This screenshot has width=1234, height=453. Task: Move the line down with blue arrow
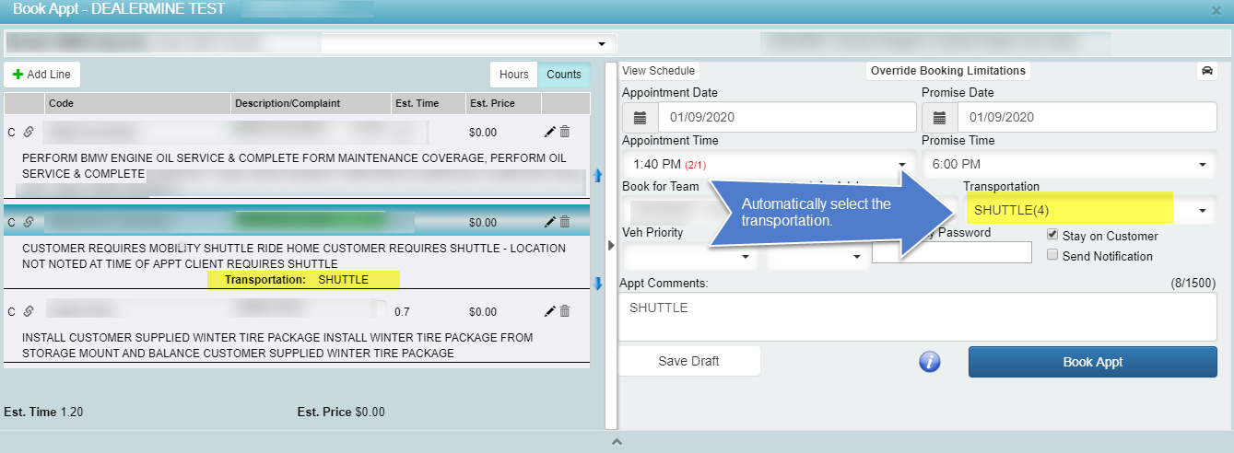[597, 284]
